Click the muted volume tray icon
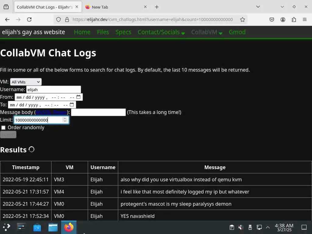This screenshot has height=234, width=312. point(241,227)
